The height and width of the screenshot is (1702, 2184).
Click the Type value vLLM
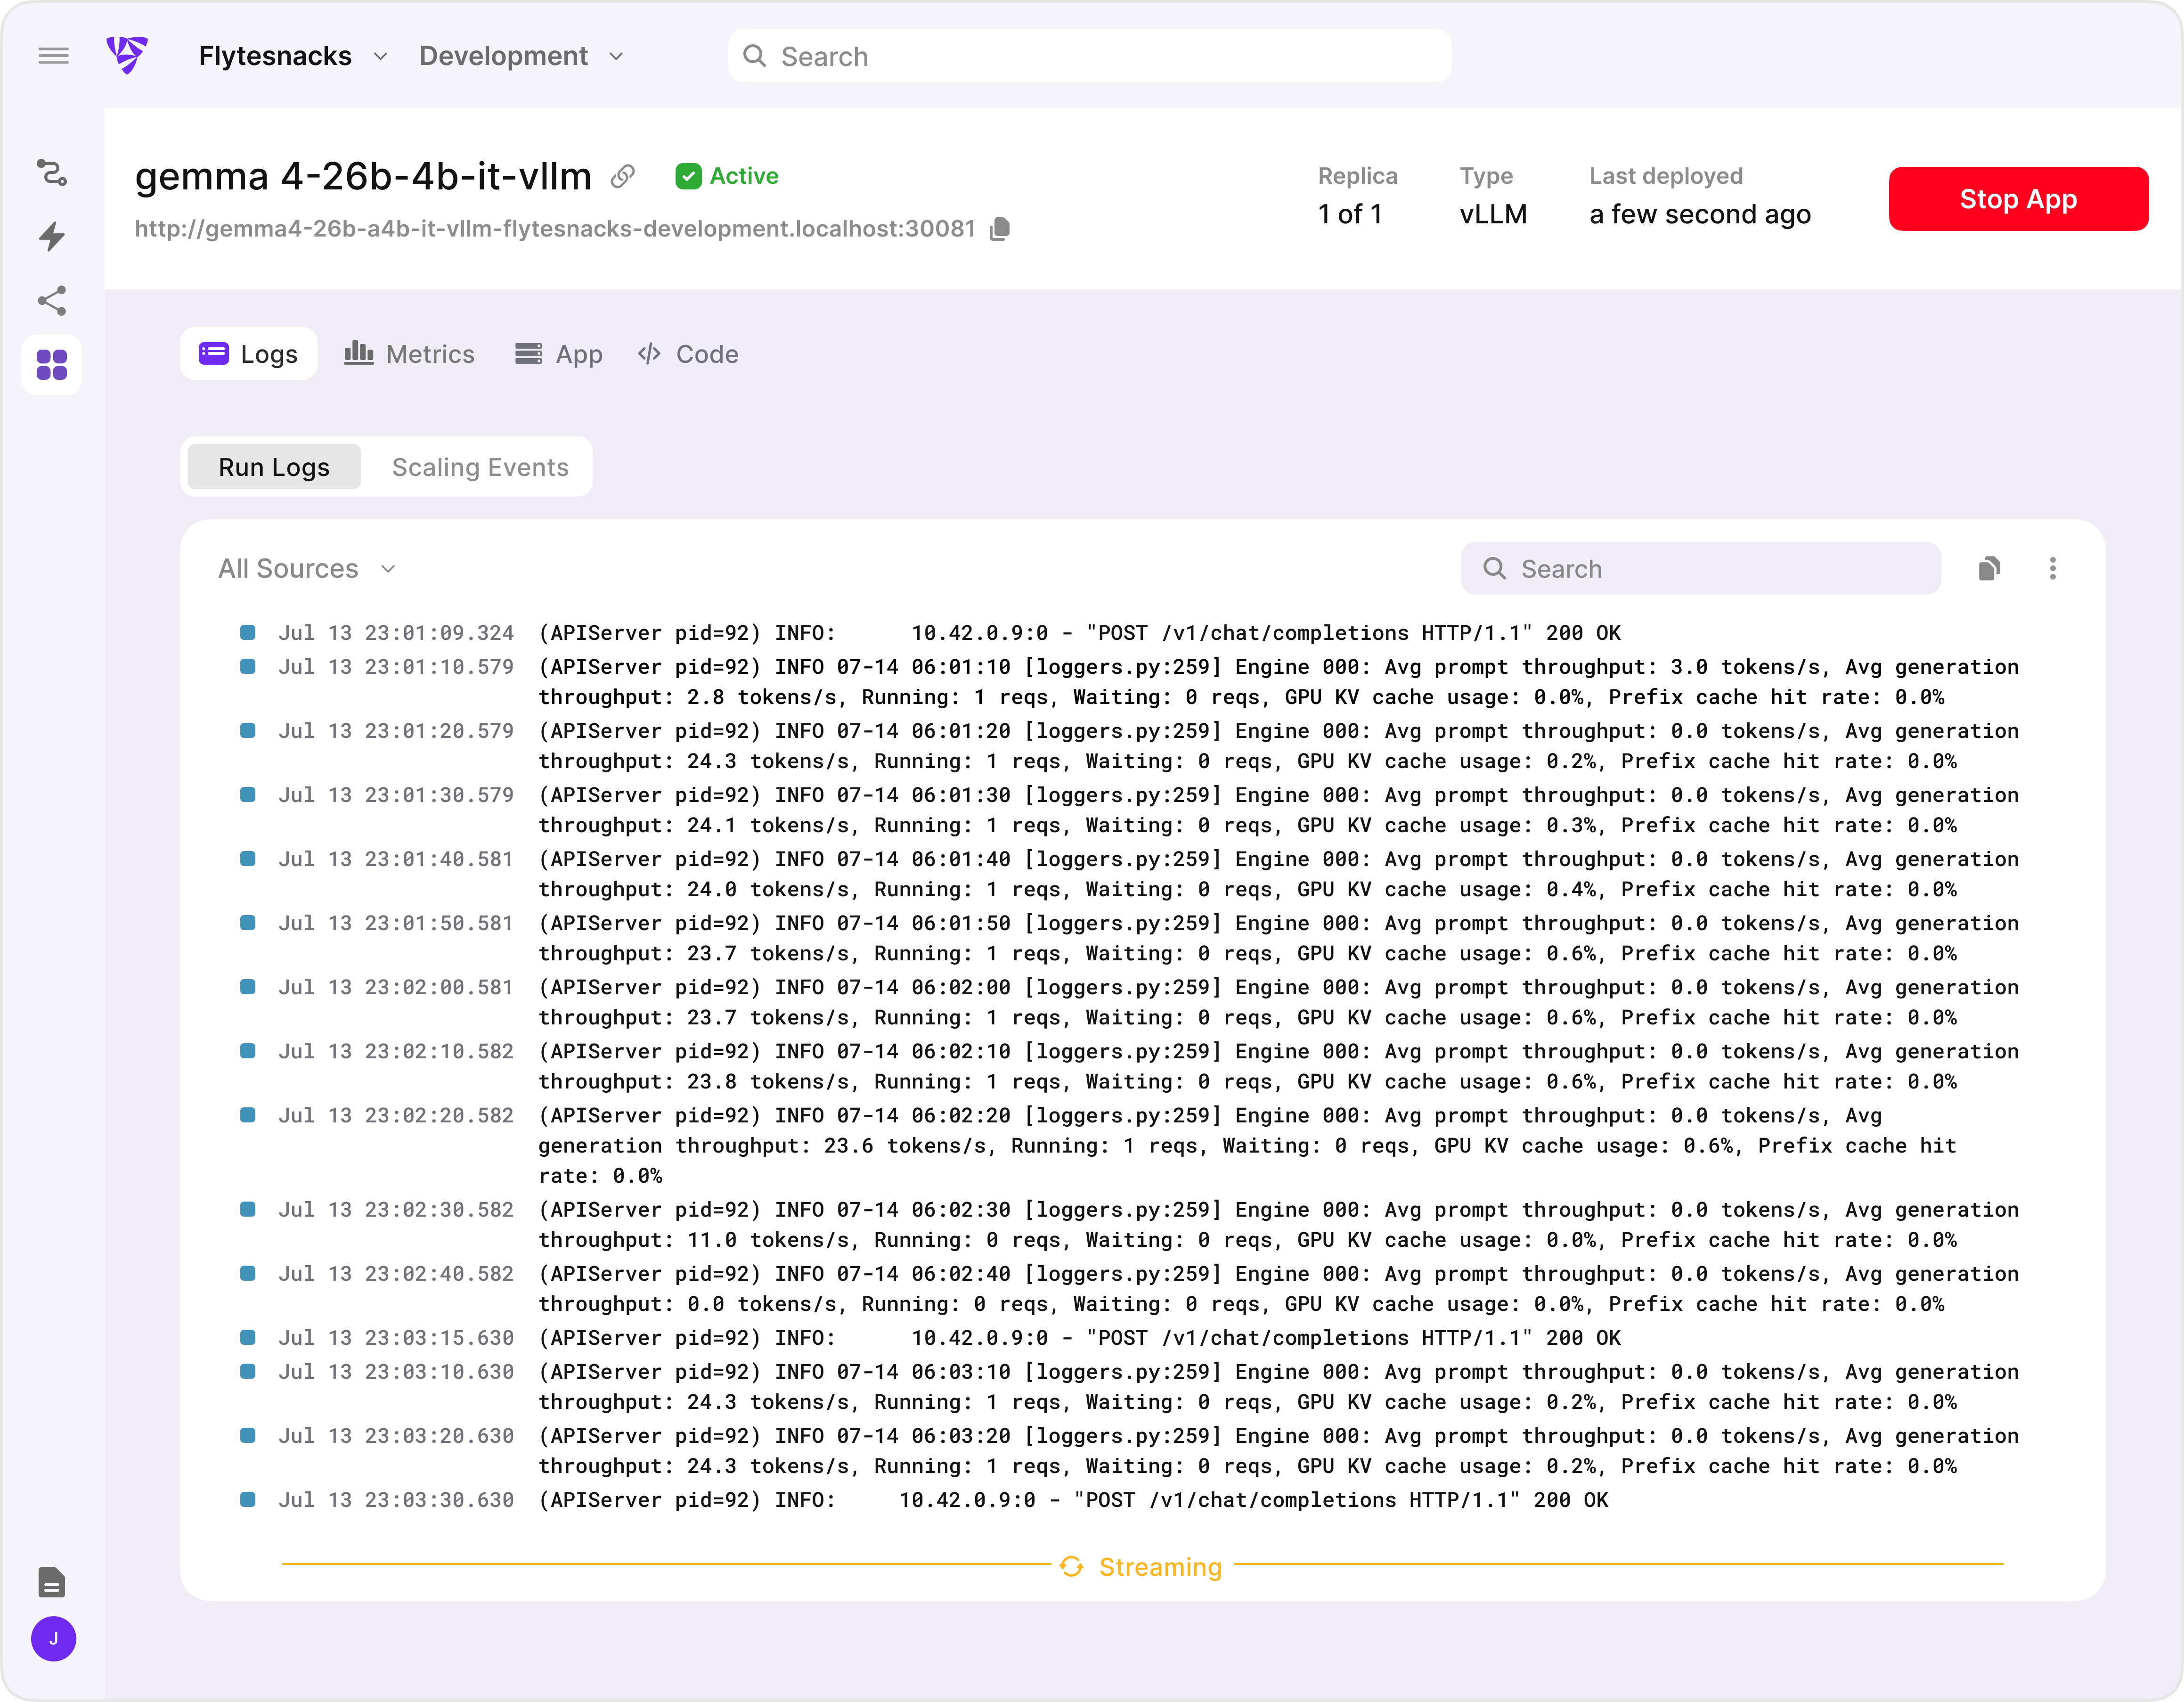click(1493, 214)
